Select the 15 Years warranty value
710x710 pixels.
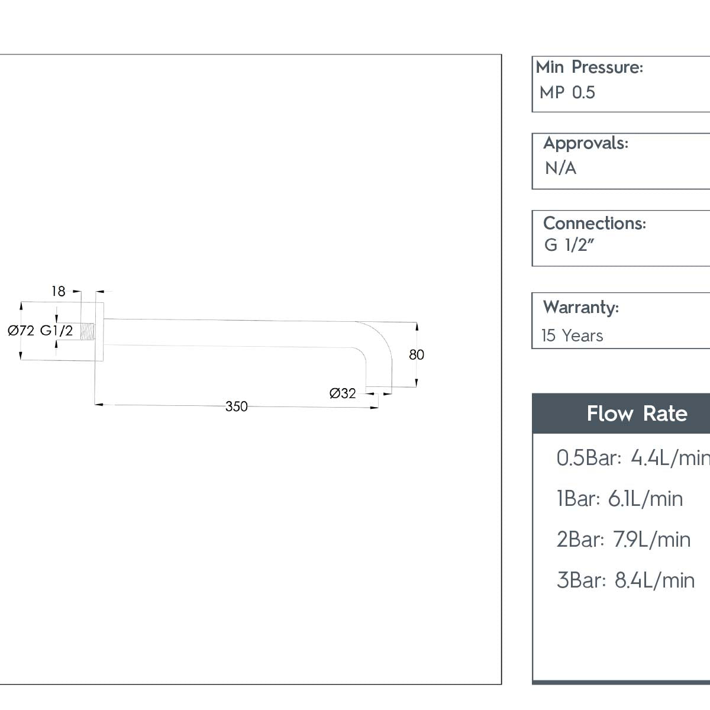(572, 335)
